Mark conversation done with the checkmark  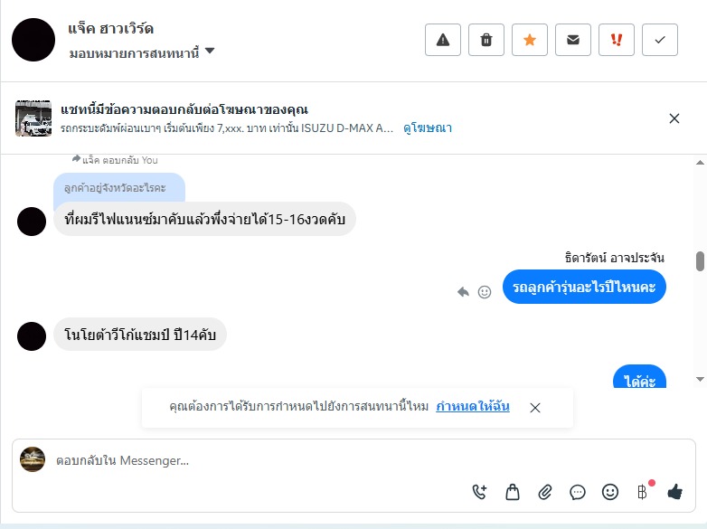(x=660, y=40)
